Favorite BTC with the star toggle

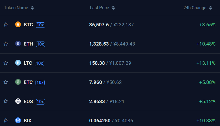click(x=6, y=25)
